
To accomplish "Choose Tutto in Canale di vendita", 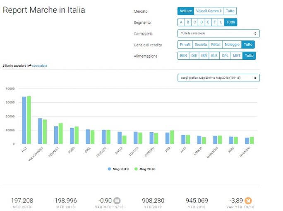I will [248, 45].
